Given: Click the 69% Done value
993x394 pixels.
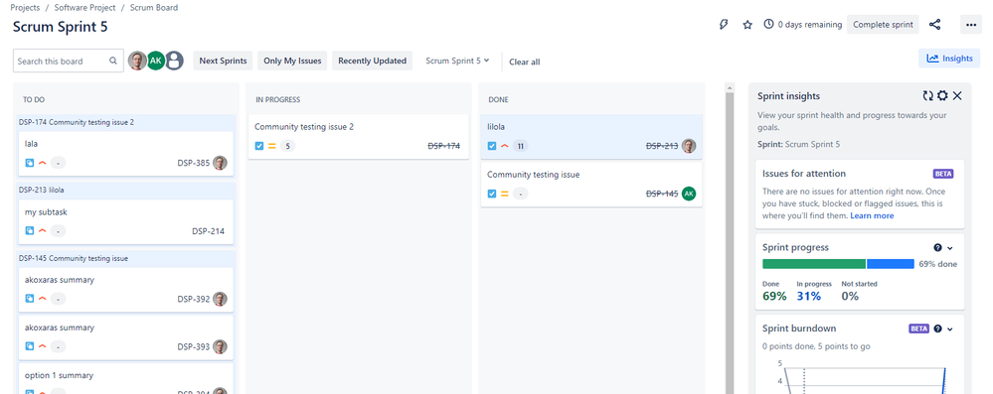Looking at the screenshot, I should 774,296.
